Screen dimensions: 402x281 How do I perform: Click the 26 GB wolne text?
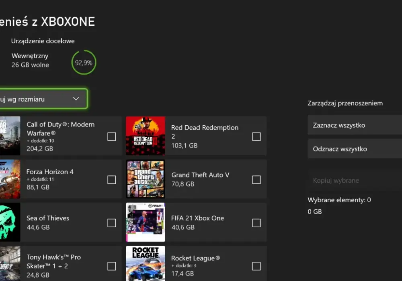click(30, 65)
